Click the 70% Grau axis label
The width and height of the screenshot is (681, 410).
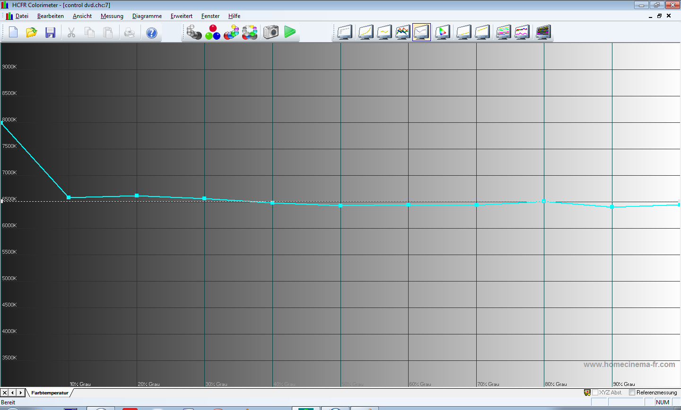489,384
